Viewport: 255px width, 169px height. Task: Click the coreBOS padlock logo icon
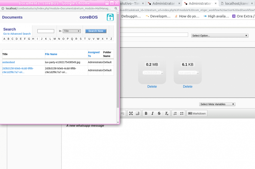click(x=110, y=17)
